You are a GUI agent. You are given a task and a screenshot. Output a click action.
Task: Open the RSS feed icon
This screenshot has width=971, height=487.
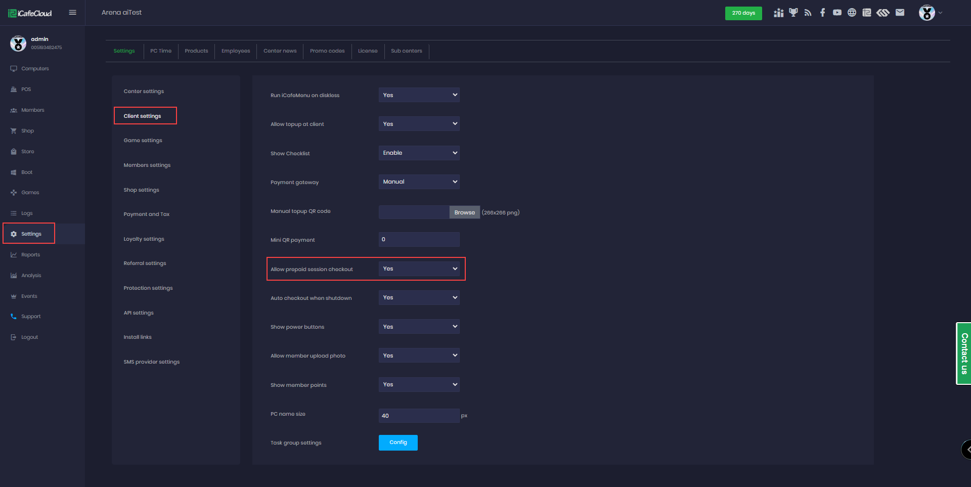[808, 13]
